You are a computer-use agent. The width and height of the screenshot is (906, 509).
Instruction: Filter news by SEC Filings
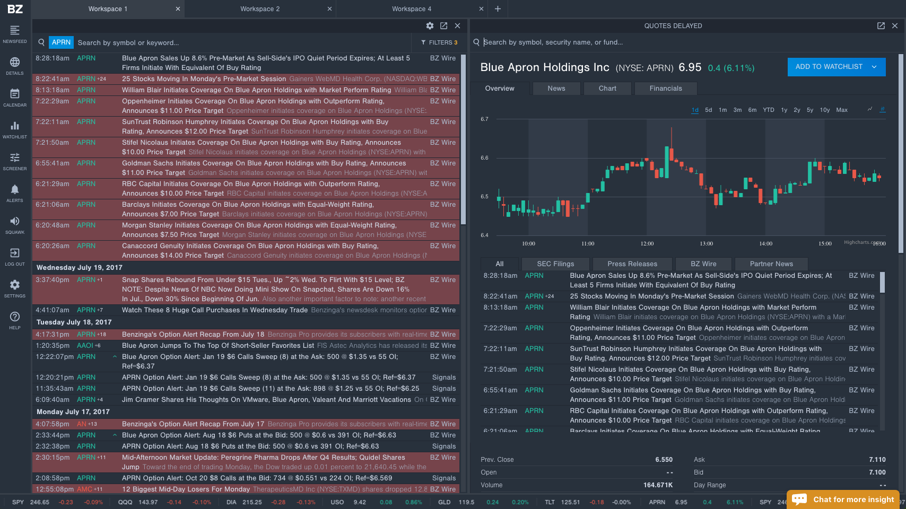tap(555, 264)
